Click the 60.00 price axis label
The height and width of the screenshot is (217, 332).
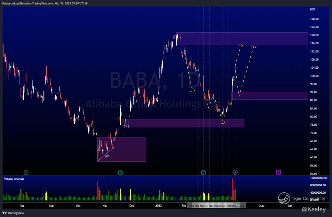[314, 157]
